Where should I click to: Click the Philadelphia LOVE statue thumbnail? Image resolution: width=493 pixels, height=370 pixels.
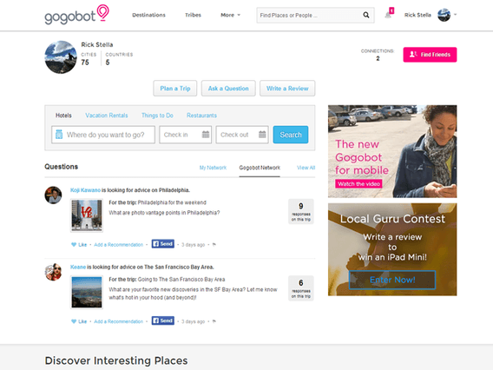point(87,215)
